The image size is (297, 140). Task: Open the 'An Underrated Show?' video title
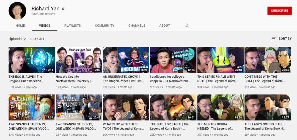123,79
